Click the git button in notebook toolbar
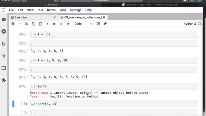This screenshot has width=206, height=116. pyautogui.click(x=105, y=24)
